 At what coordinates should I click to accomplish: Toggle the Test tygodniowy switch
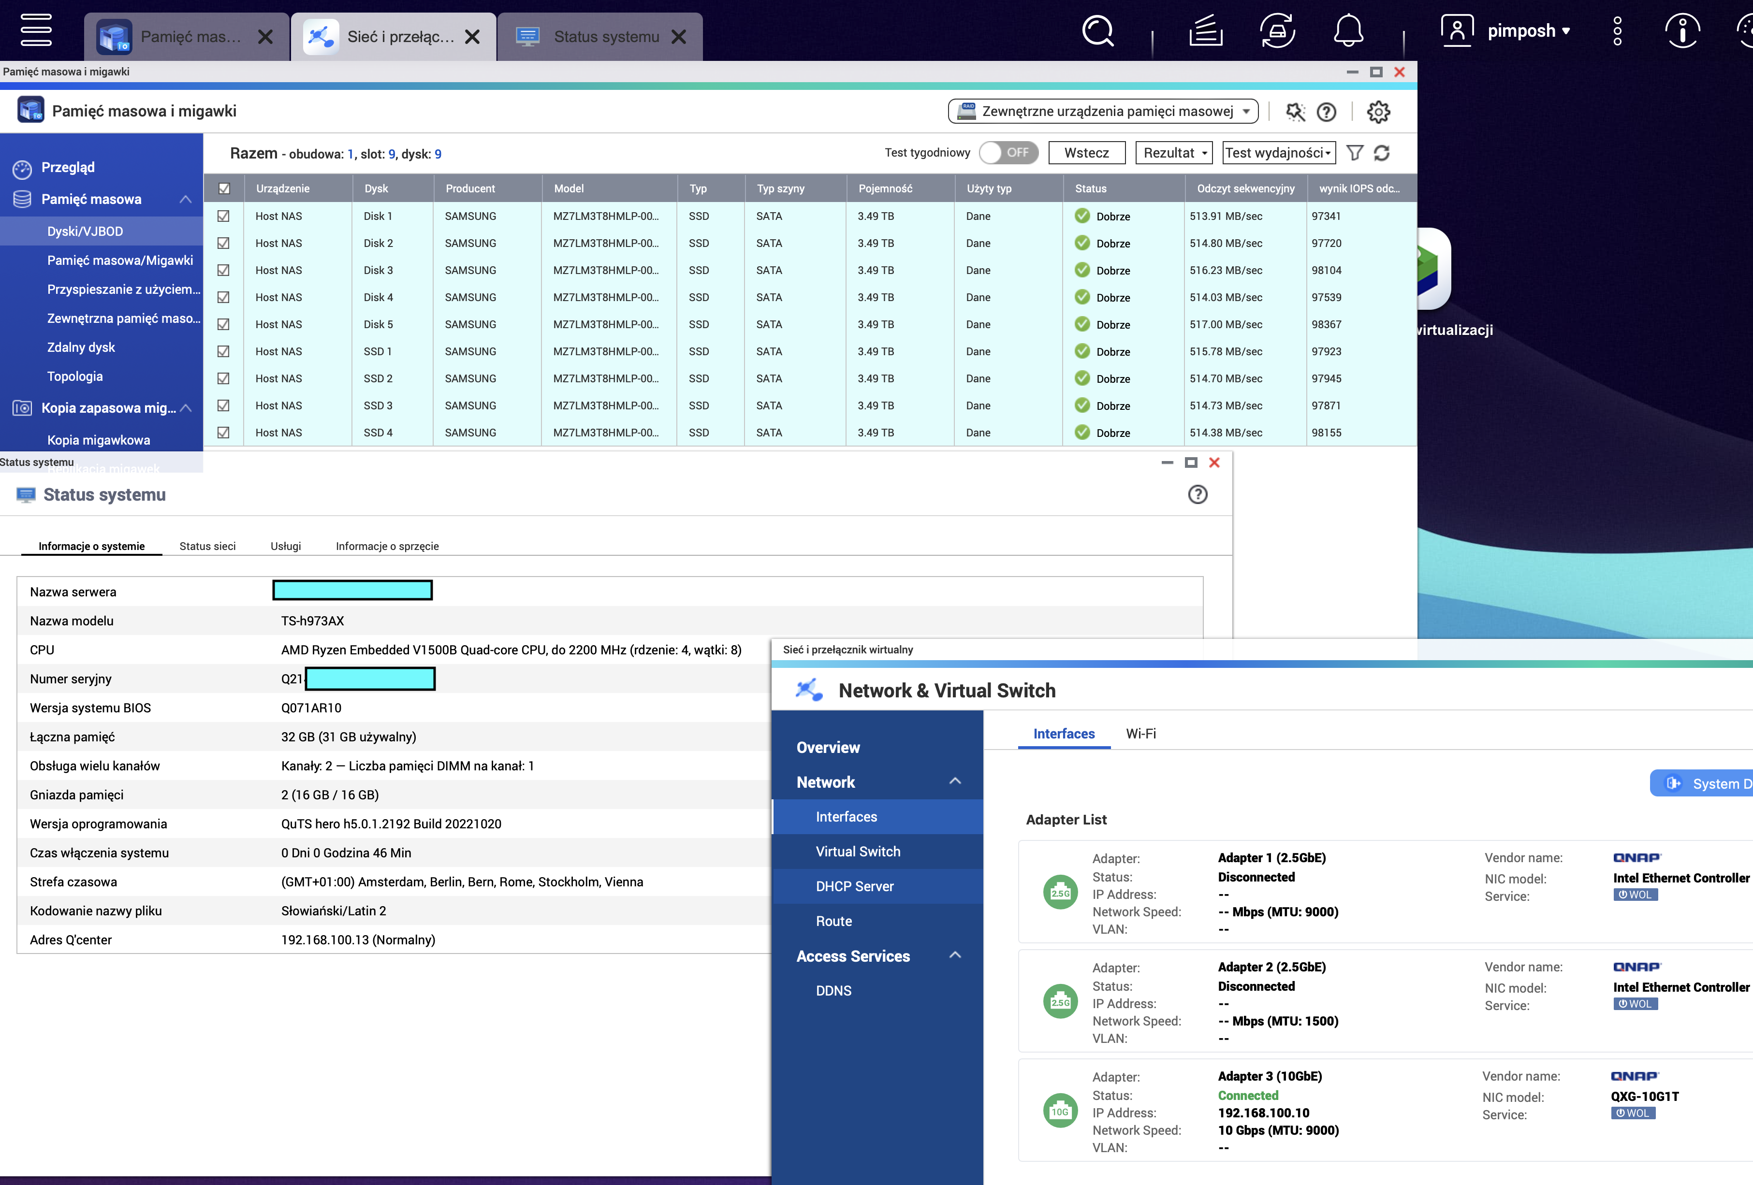[1008, 153]
